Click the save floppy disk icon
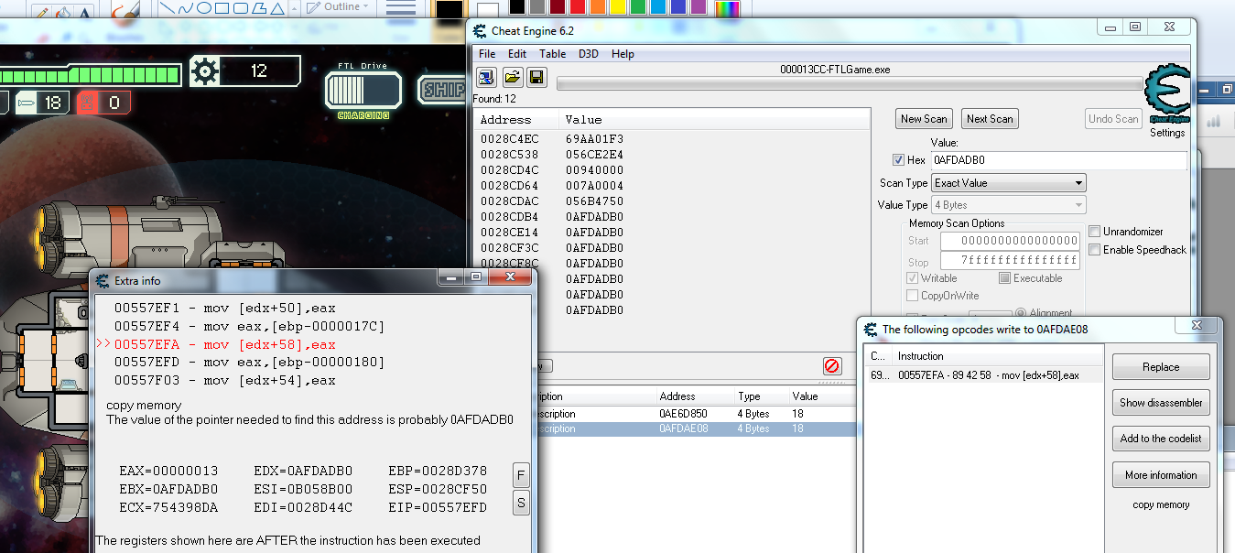The width and height of the screenshot is (1235, 553). pos(536,77)
